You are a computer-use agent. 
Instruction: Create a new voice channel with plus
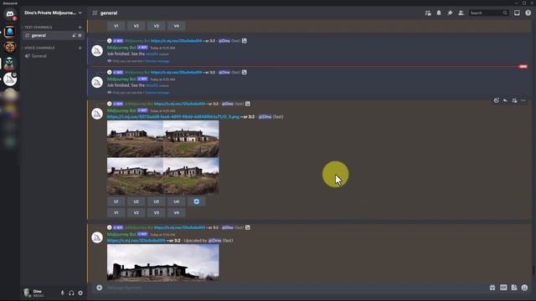tap(80, 48)
